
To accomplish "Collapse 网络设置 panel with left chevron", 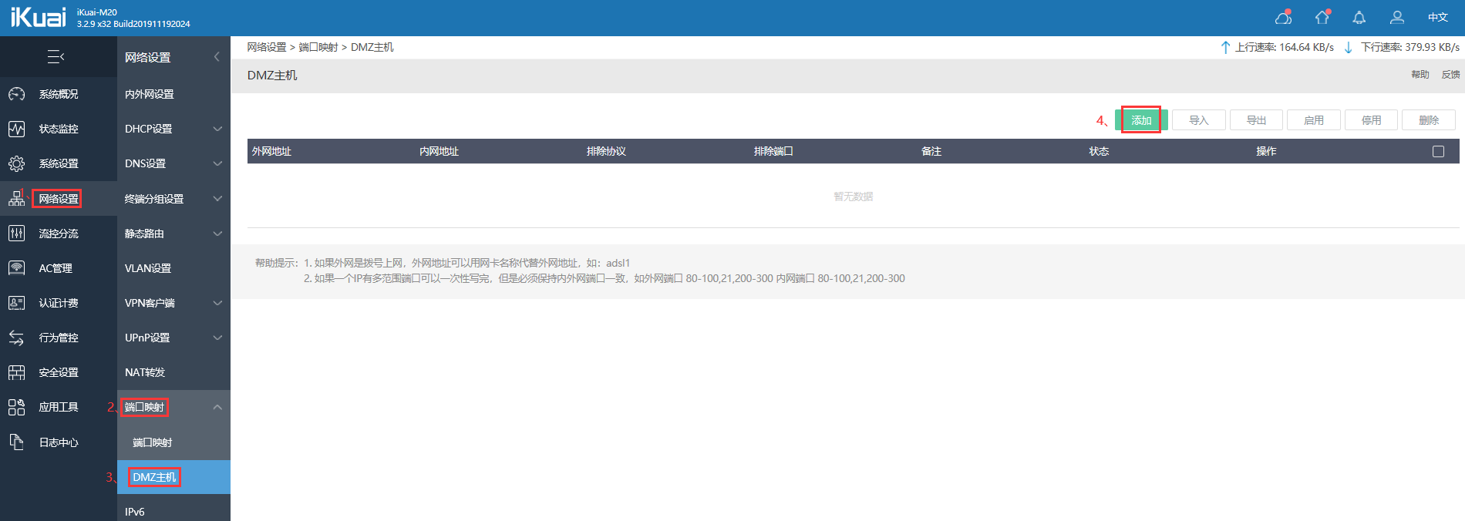I will [217, 56].
